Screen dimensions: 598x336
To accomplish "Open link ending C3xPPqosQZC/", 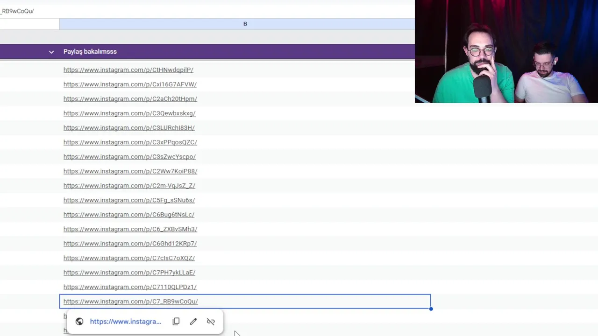I will click(x=130, y=142).
